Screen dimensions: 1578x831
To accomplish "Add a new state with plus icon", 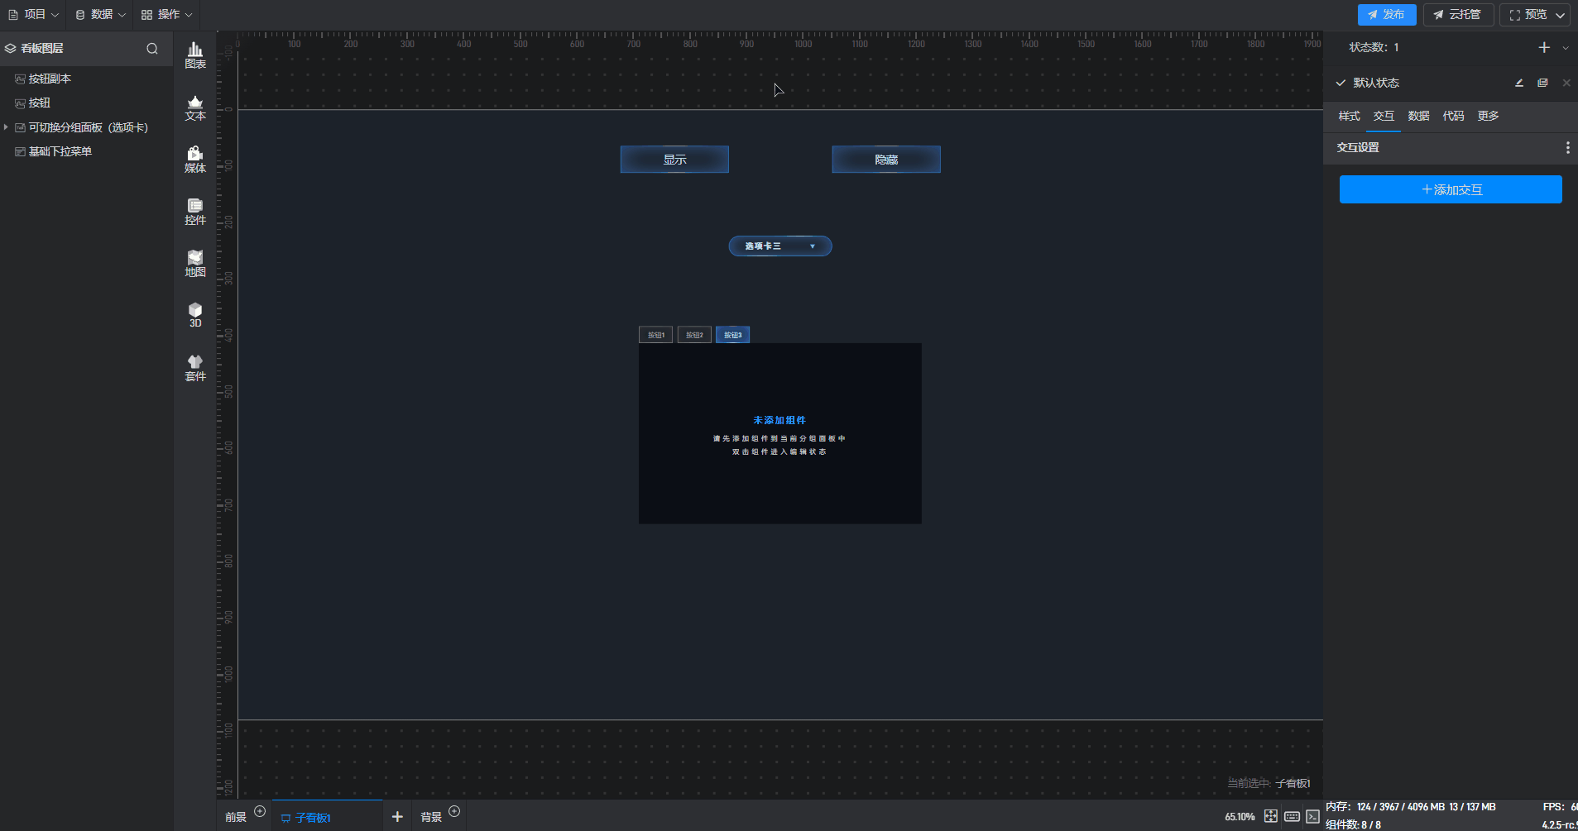I will point(1544,48).
